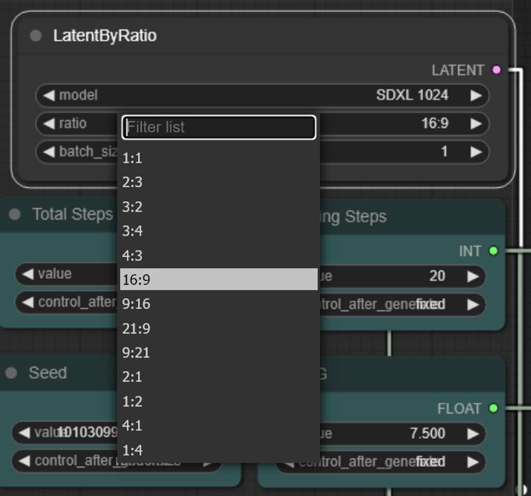Collapse the Seed node via its dot

click(x=11, y=372)
